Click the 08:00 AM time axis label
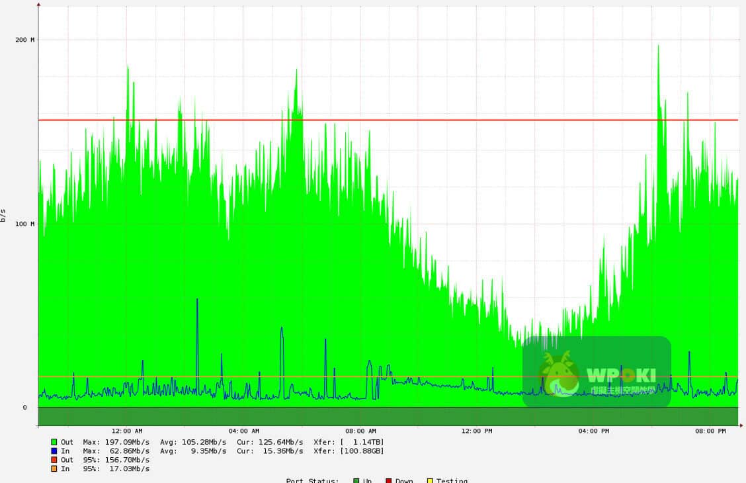Screen dimensions: 746x483 360,431
